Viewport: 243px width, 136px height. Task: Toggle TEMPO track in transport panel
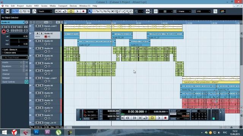coord(173,114)
